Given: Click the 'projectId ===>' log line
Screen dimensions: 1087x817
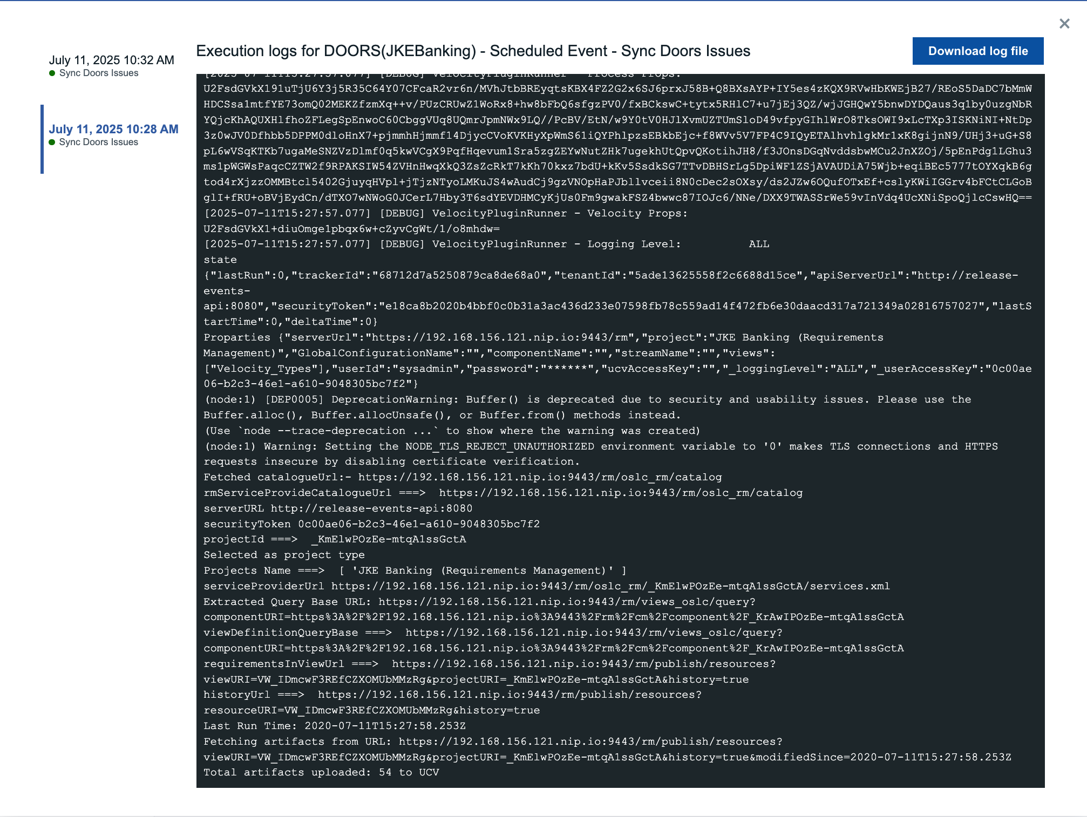Looking at the screenshot, I should click(x=335, y=539).
